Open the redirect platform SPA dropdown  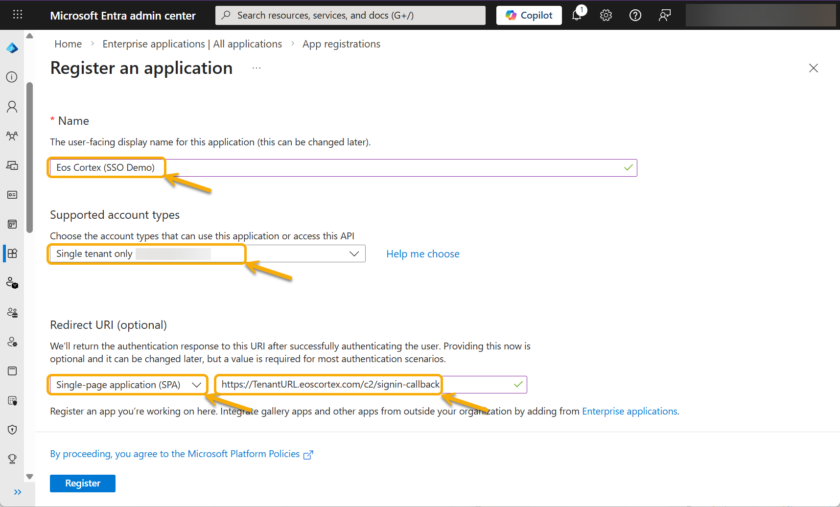click(x=128, y=385)
